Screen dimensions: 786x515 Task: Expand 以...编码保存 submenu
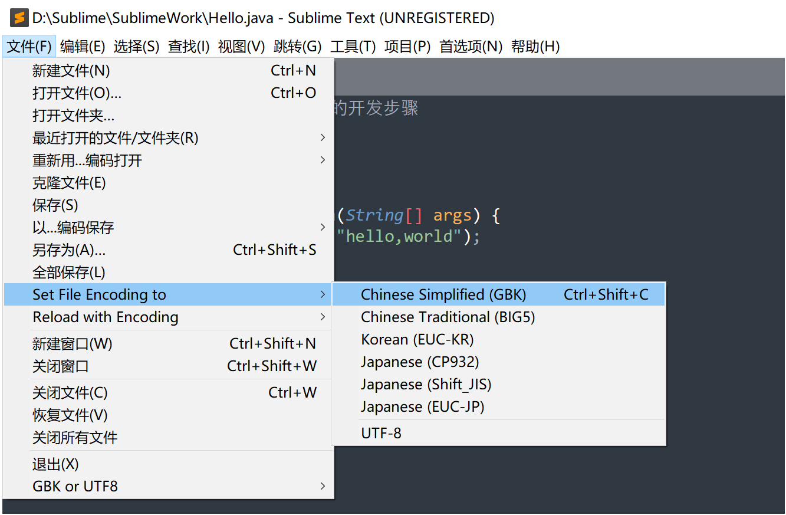pos(169,228)
